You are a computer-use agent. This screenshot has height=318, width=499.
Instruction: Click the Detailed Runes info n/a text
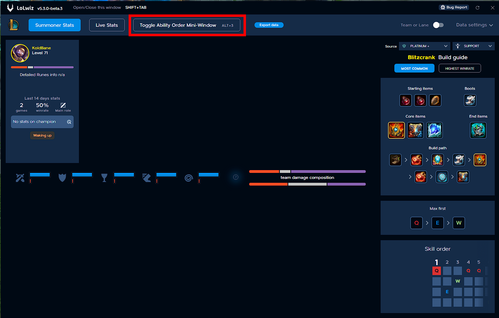42,75
